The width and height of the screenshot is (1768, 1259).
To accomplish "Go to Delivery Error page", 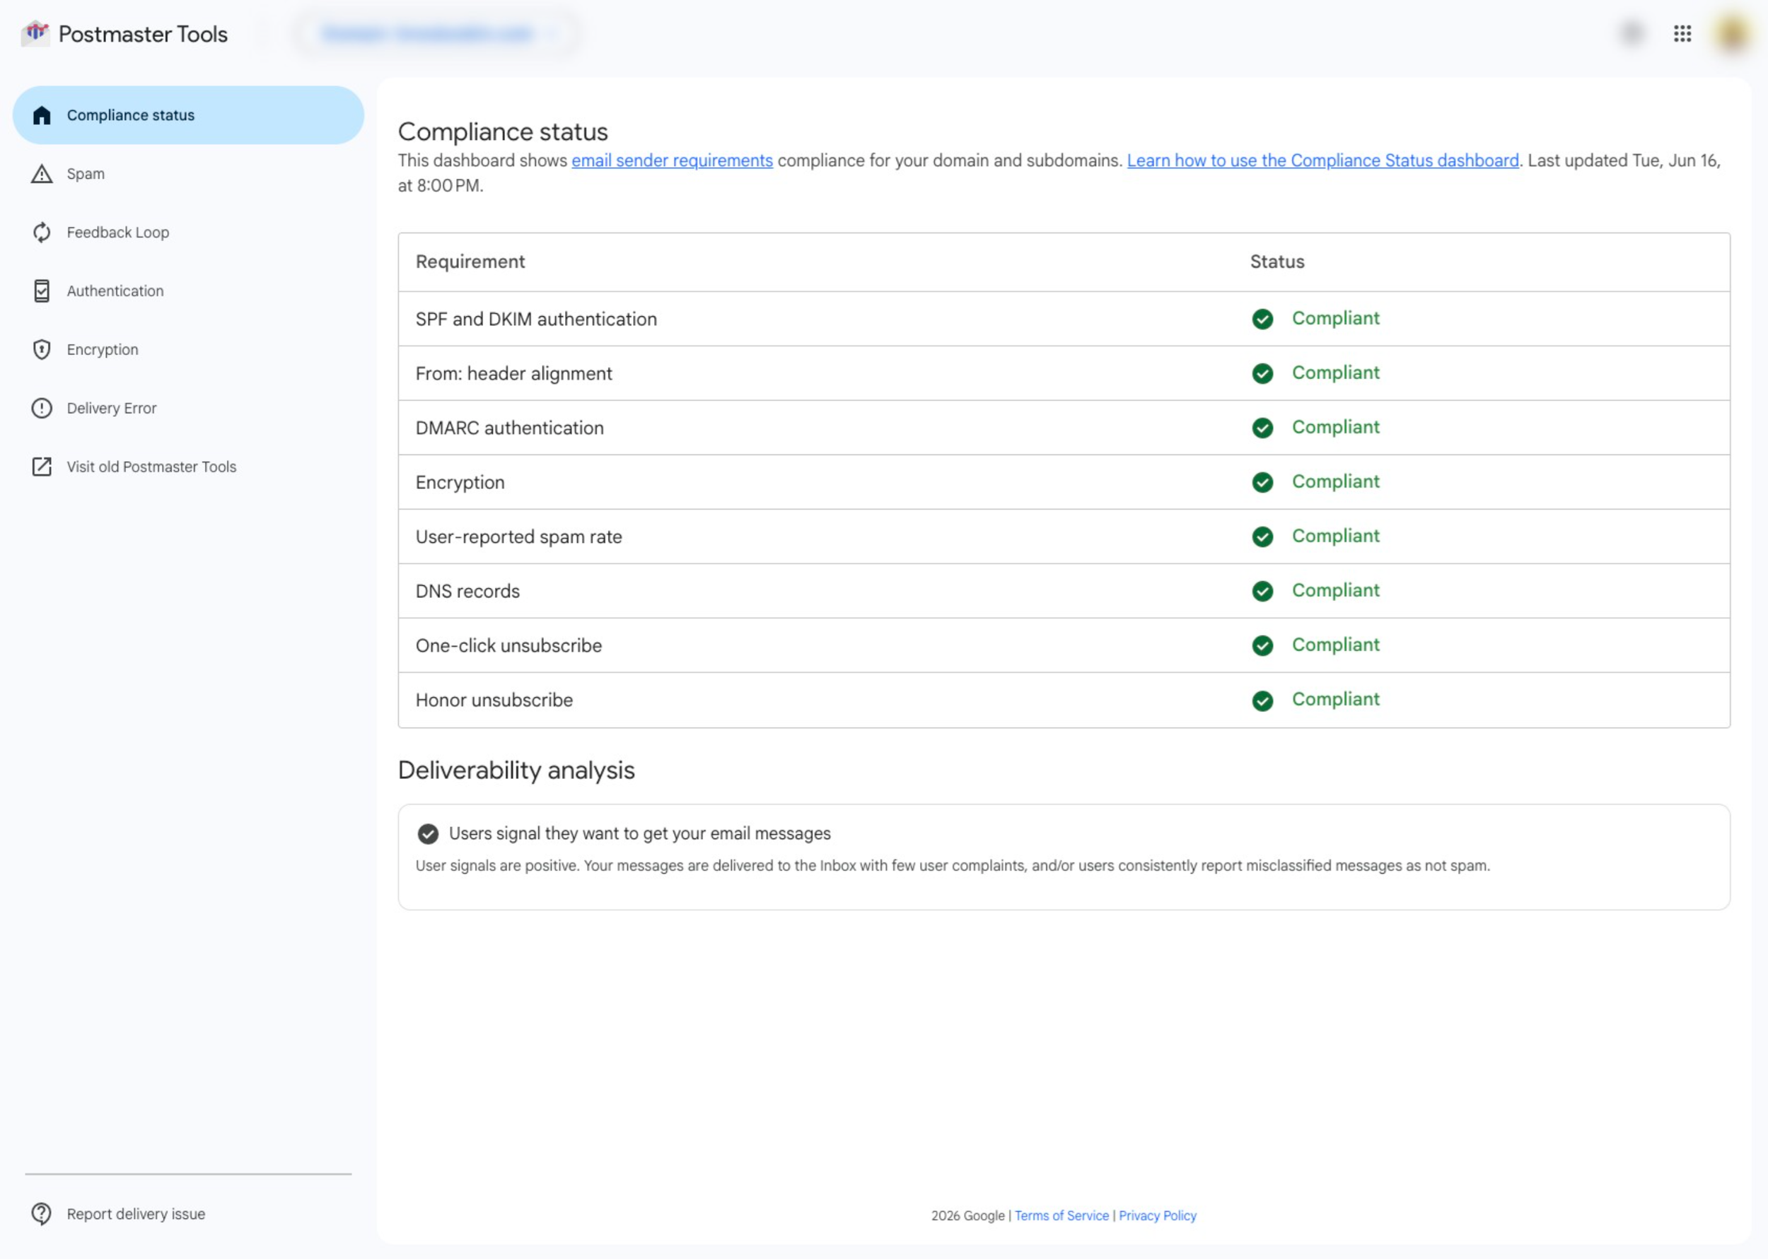I will [188, 409].
